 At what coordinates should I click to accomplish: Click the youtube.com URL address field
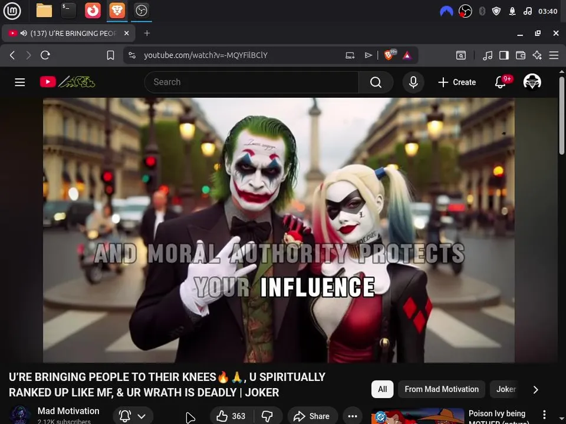point(206,55)
